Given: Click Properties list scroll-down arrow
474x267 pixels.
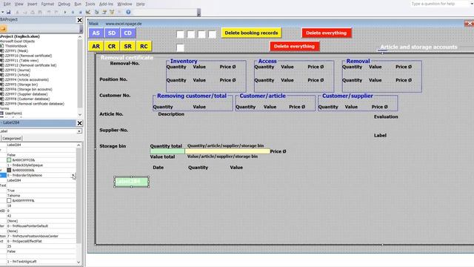Looking at the screenshot, I should coord(79,262).
